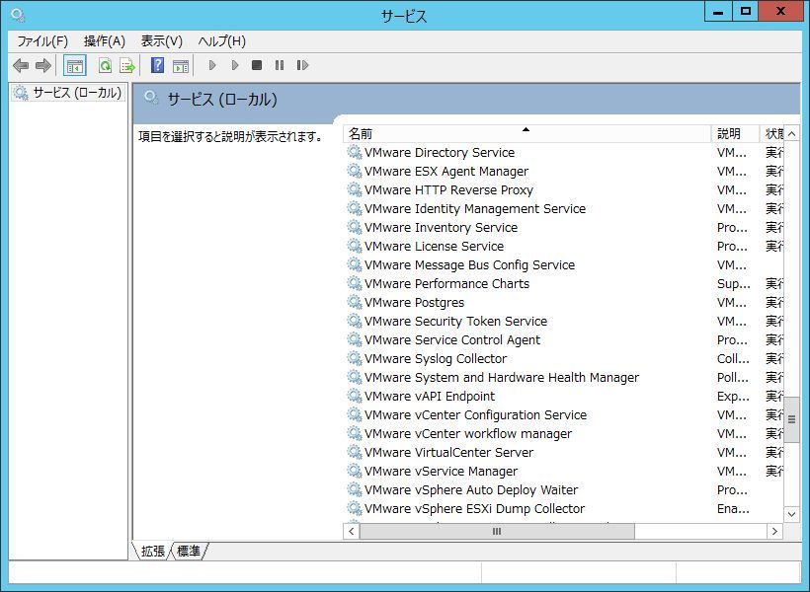
Task: Sort by the 状態 column header
Action: click(x=771, y=133)
